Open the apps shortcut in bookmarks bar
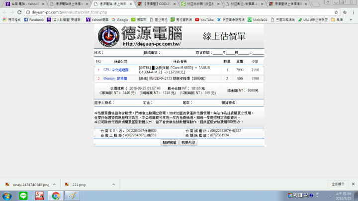Screen dimensions: 358x201 click(x=11, y=20)
